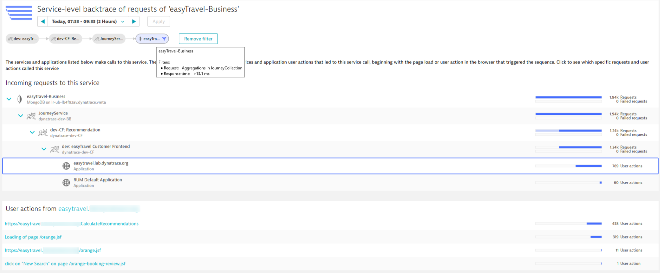This screenshot has height=273, width=660.
Task: Click the service backtrace logo icon
Action: point(19,13)
